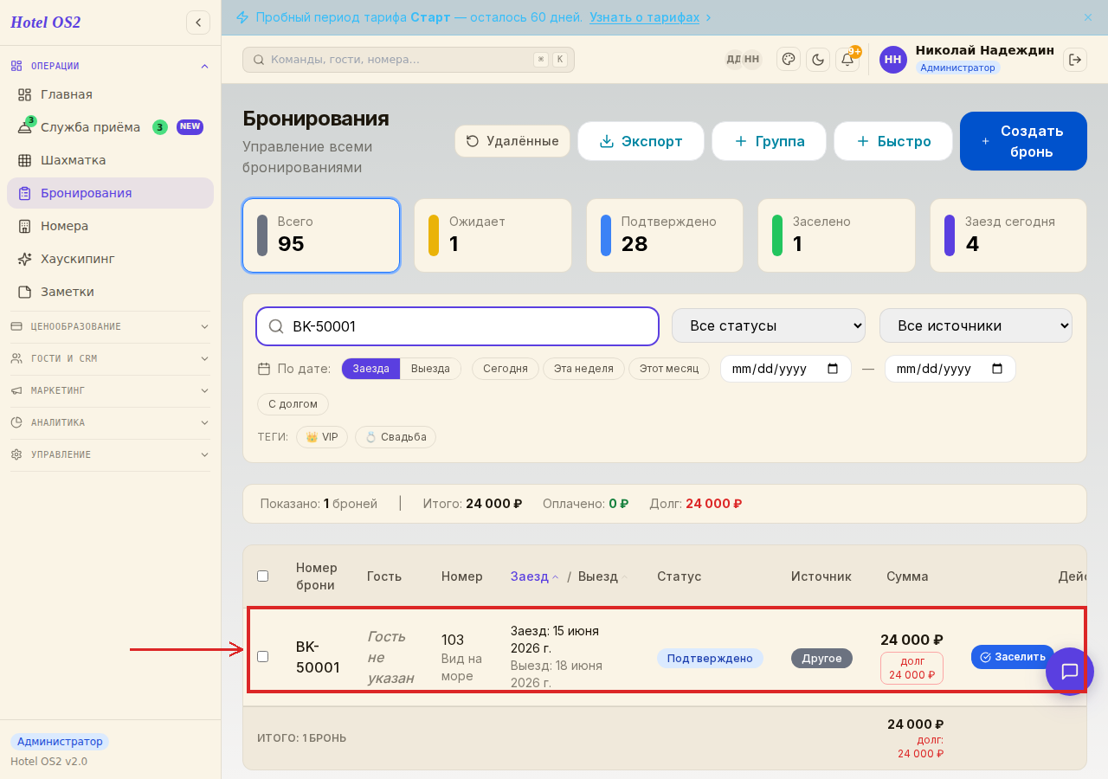Image resolution: width=1108 pixels, height=779 pixels.
Task: Open Хаускипинг in sidebar
Action: [110, 259]
